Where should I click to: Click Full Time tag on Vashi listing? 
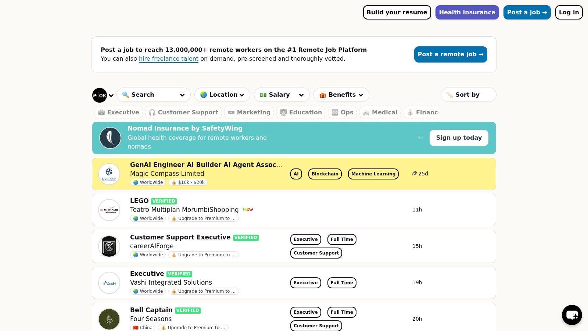pos(342,283)
